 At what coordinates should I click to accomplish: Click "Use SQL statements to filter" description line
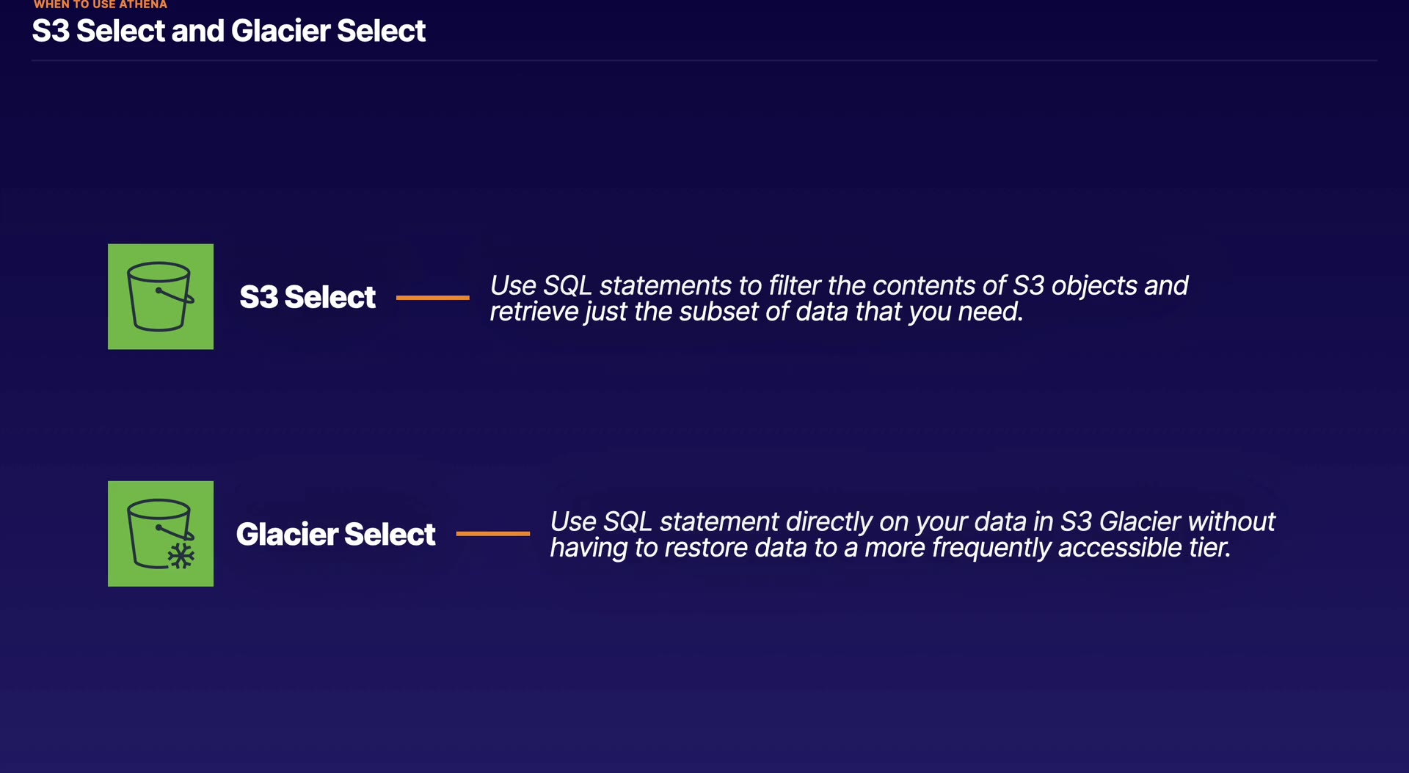(838, 285)
